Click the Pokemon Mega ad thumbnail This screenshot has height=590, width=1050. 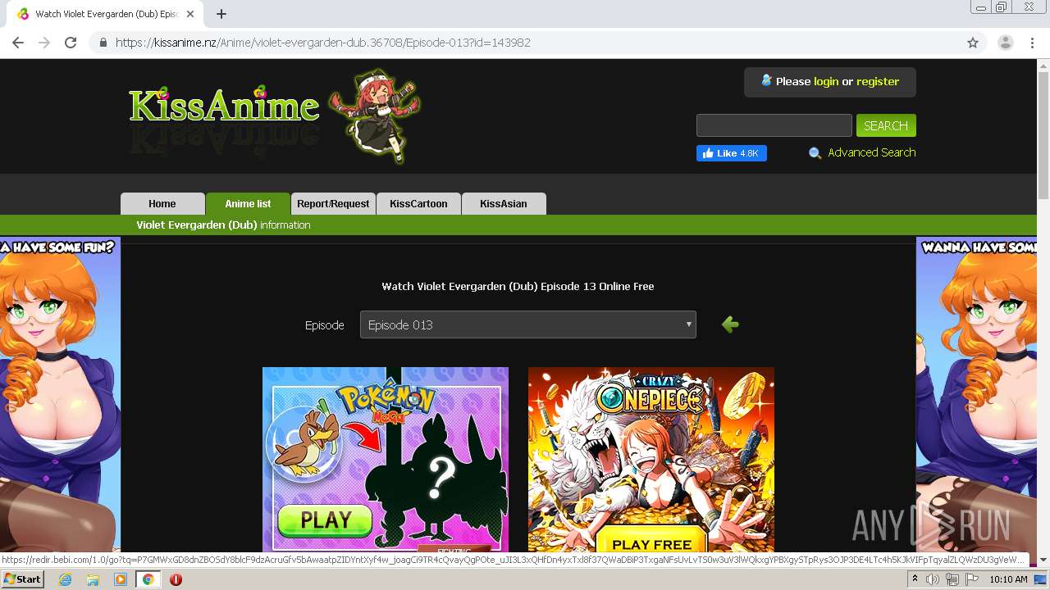[386, 459]
